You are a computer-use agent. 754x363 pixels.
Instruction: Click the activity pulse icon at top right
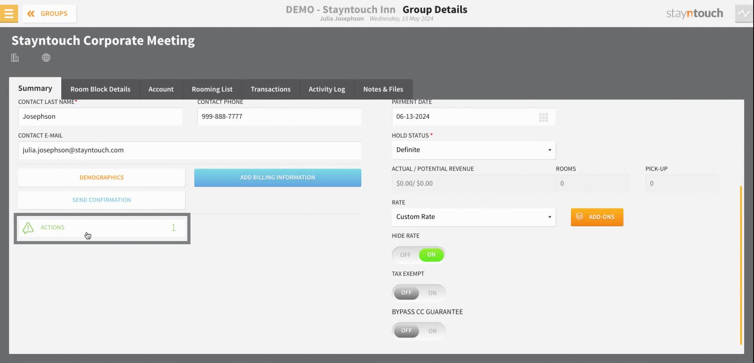[744, 14]
